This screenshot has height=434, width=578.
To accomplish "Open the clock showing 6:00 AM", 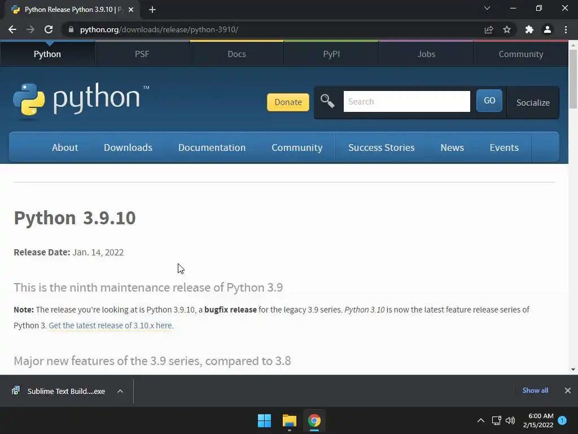I will (538, 420).
